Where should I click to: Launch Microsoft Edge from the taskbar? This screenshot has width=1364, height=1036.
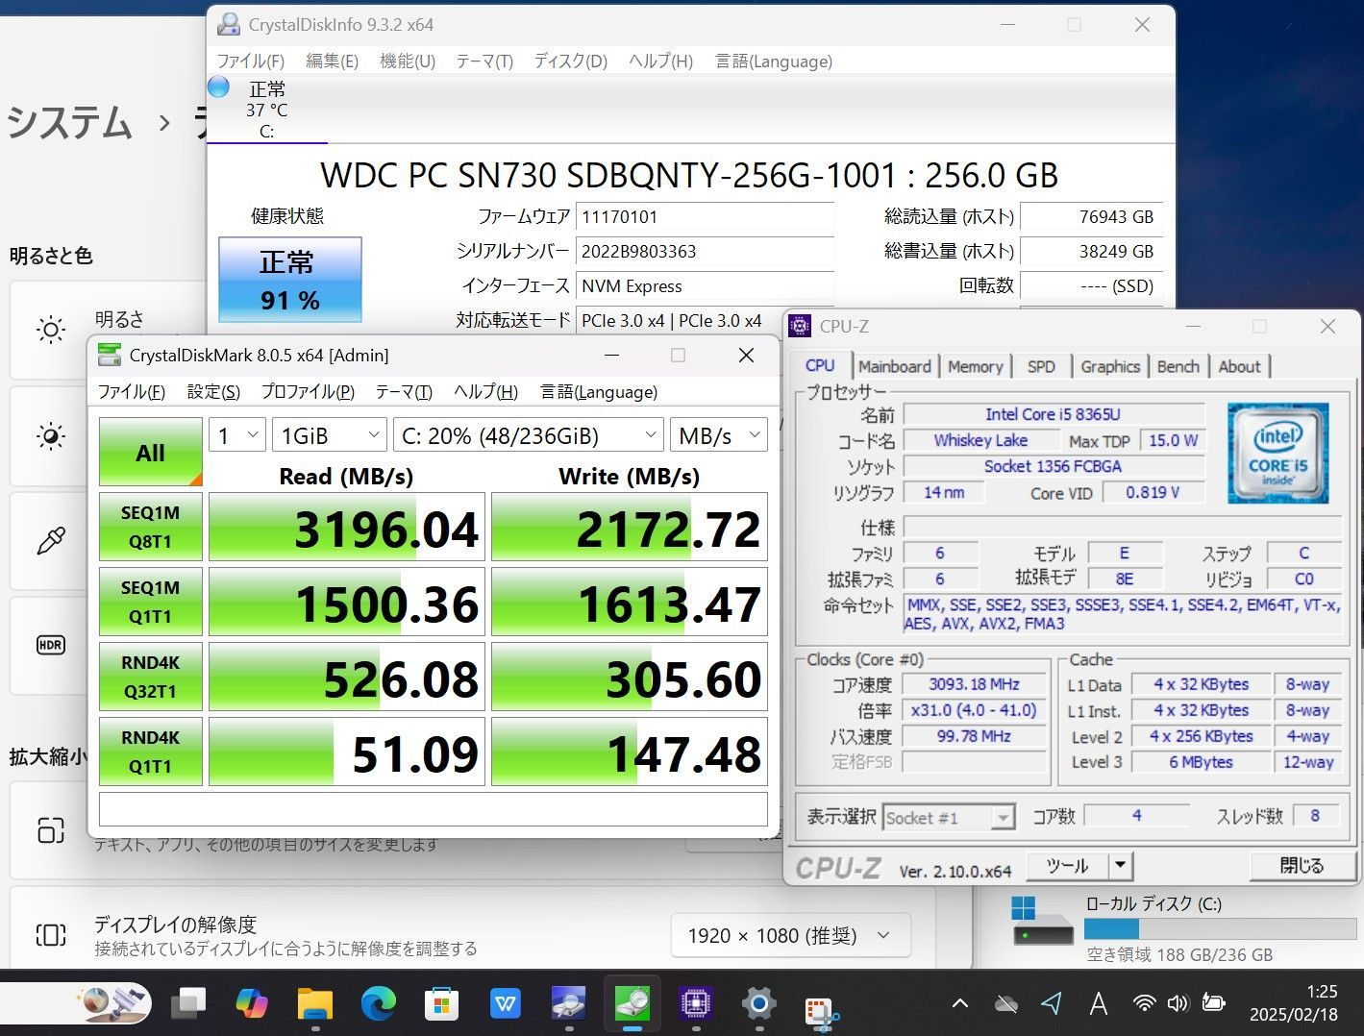click(x=378, y=1004)
